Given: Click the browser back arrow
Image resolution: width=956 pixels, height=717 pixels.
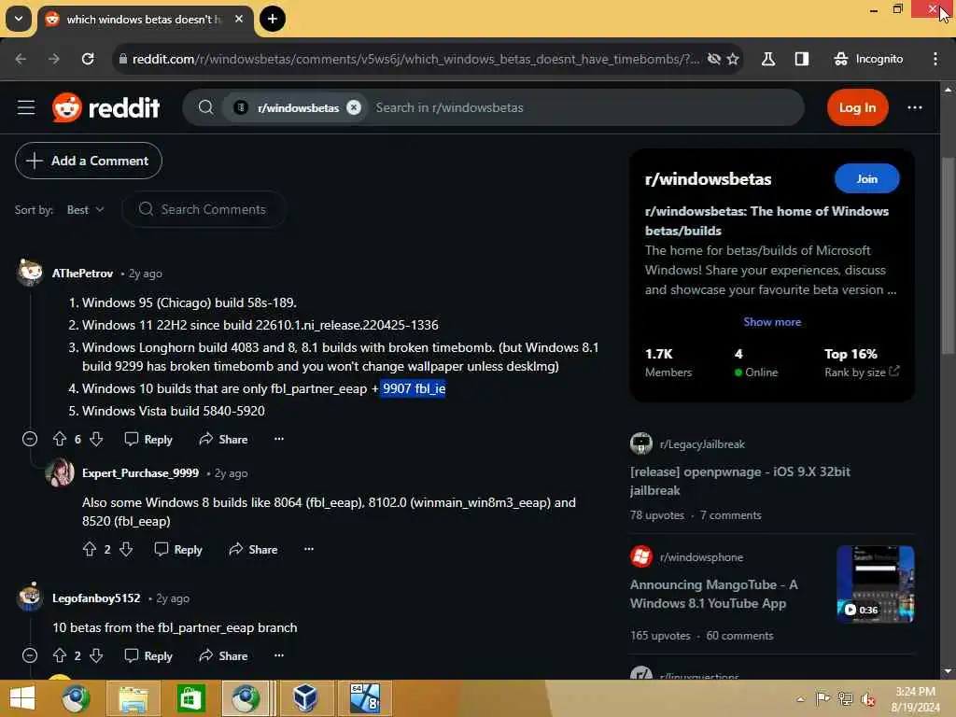Looking at the screenshot, I should coord(21,59).
